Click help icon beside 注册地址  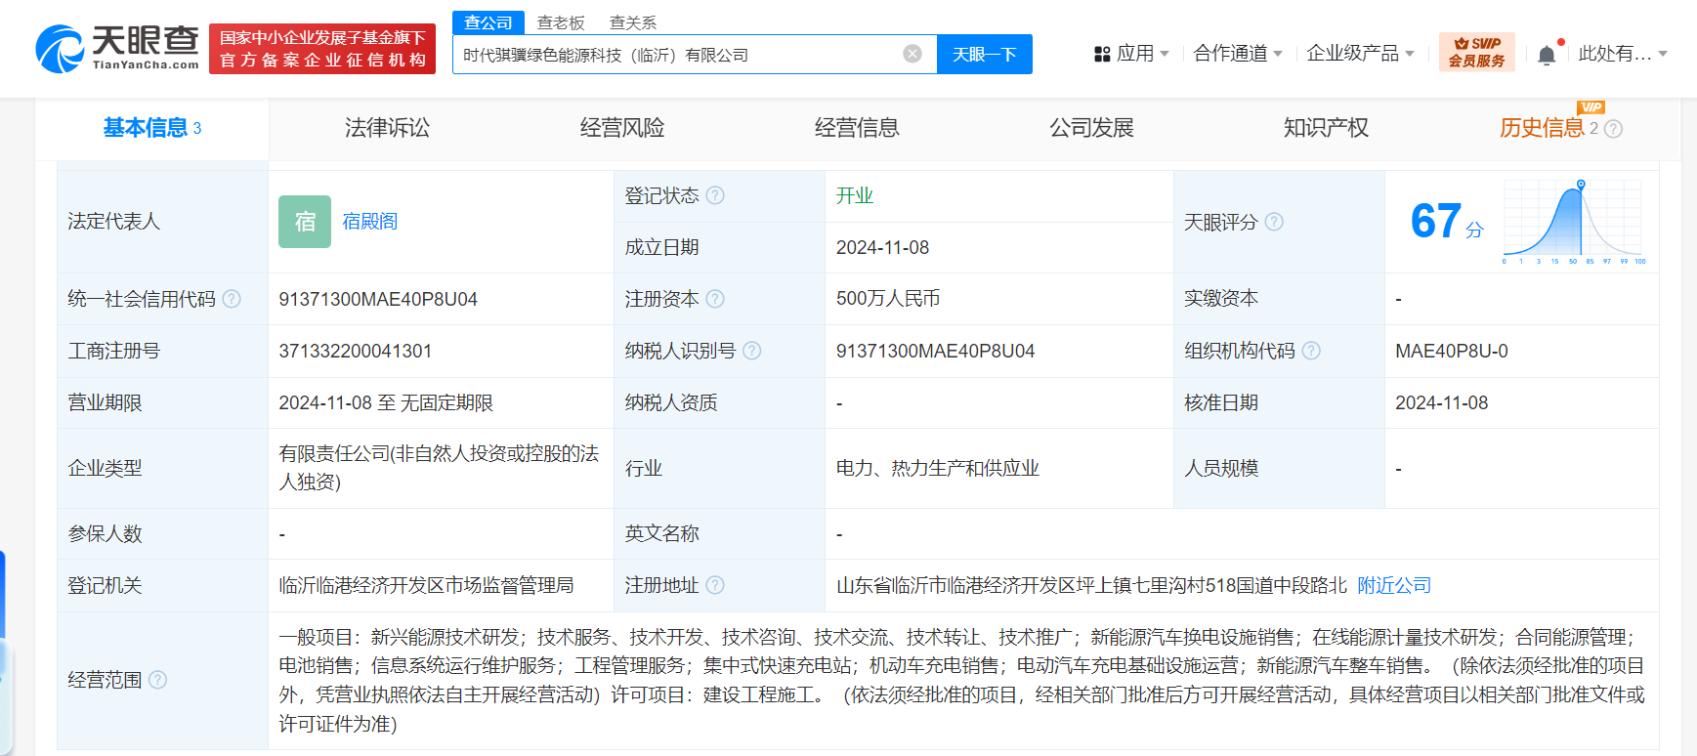(715, 585)
